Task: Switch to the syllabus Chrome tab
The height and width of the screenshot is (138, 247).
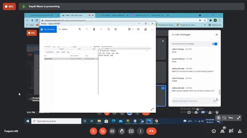Action: (112, 15)
